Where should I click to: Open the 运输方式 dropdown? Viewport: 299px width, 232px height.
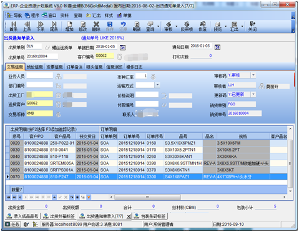click(157, 85)
